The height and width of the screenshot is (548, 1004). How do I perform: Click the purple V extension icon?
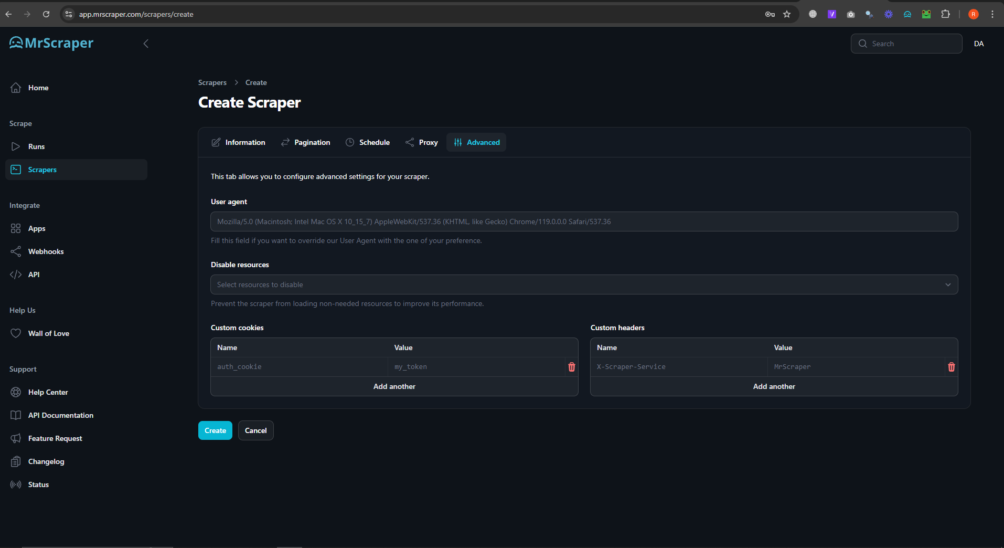point(832,14)
